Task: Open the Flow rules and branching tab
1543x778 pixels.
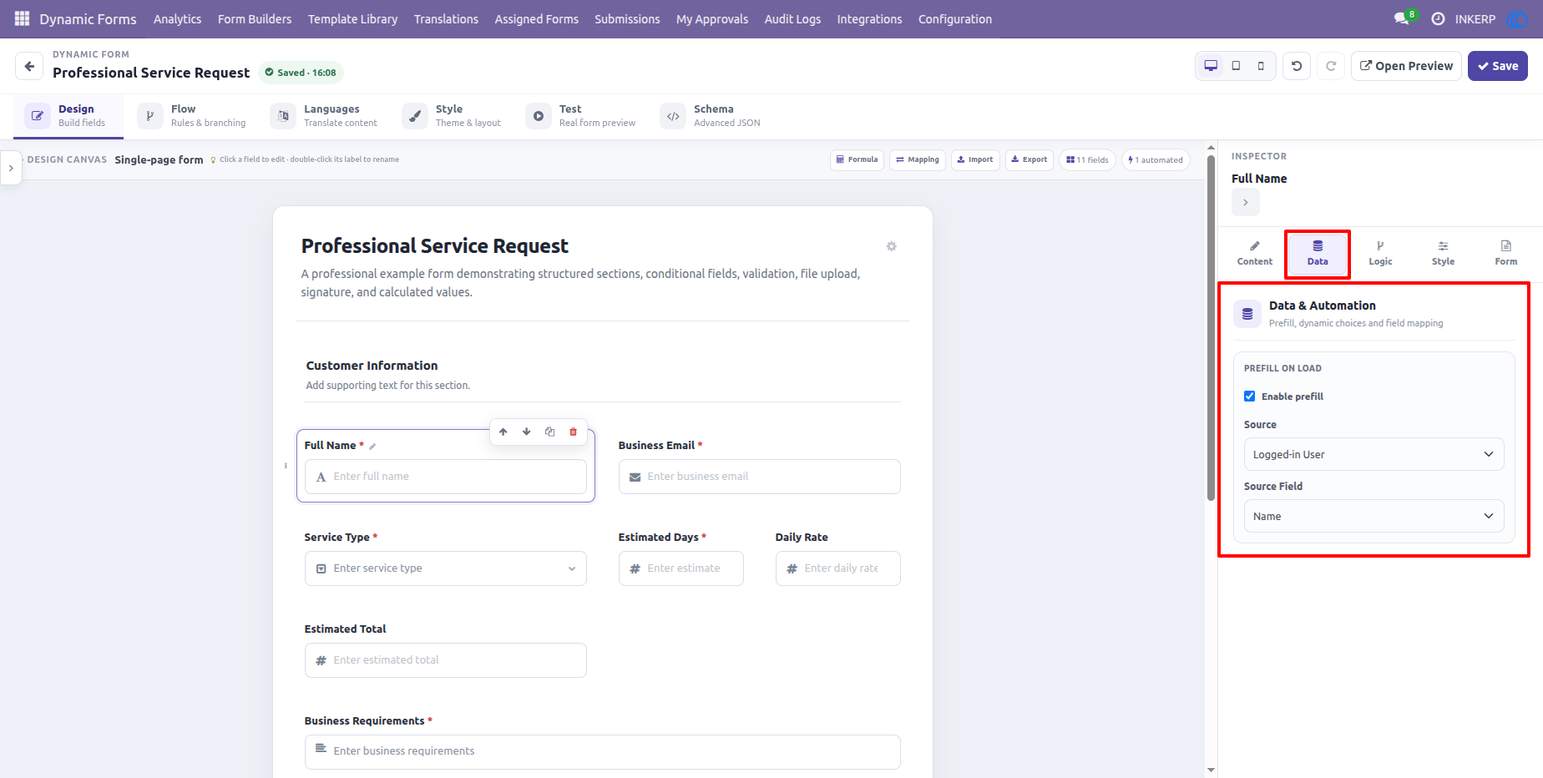Action: 193,116
